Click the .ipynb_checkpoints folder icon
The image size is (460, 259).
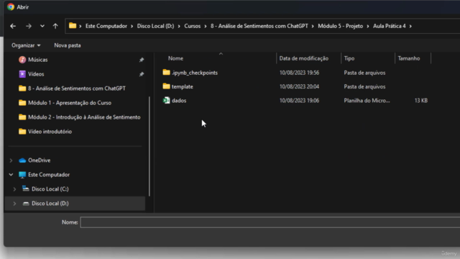click(x=166, y=72)
